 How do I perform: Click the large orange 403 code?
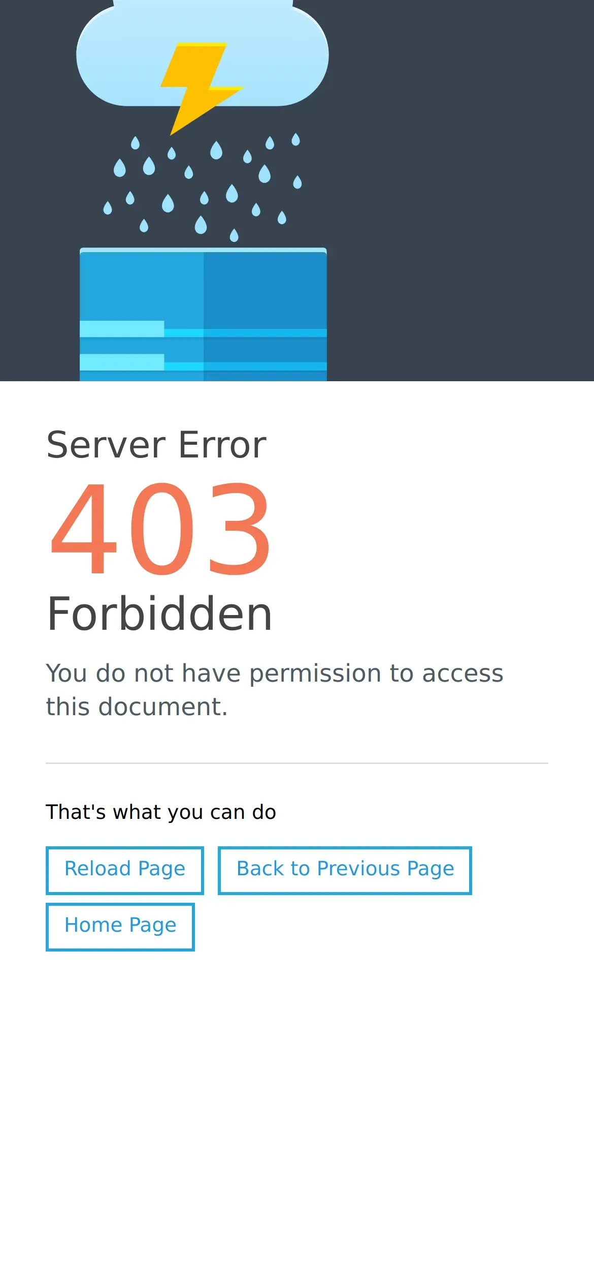(x=160, y=529)
